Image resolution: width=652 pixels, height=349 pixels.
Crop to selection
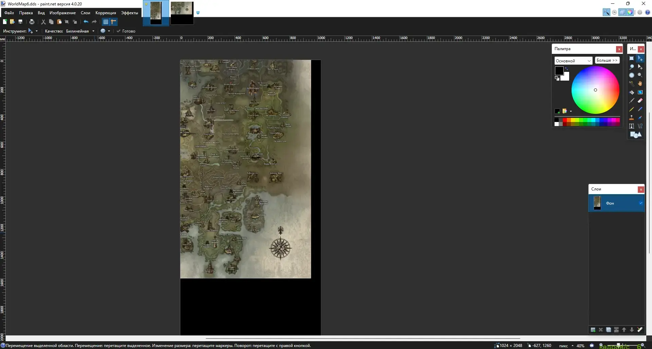click(x=67, y=22)
